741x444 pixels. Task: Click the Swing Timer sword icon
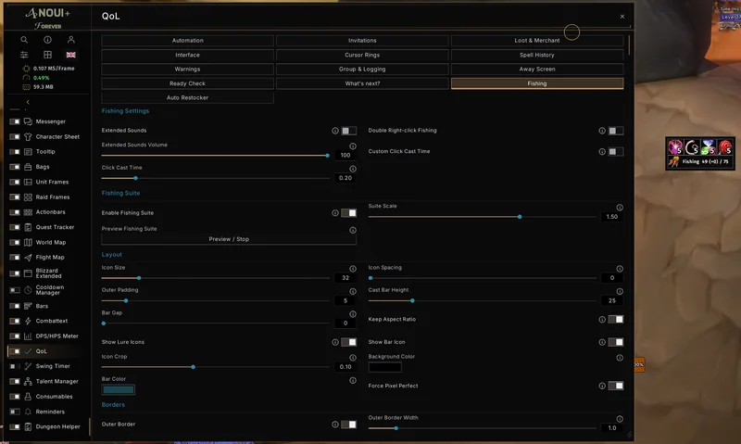pos(28,366)
